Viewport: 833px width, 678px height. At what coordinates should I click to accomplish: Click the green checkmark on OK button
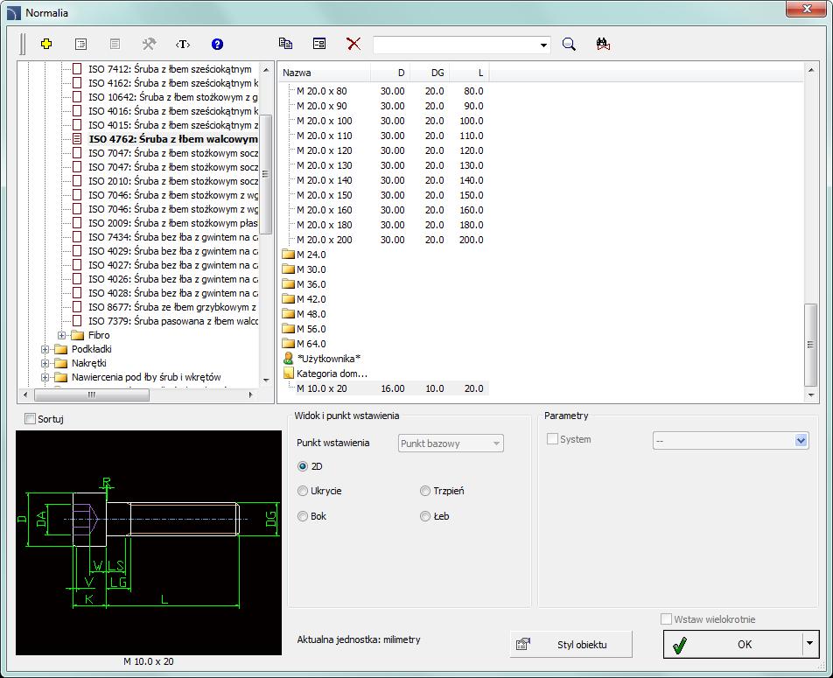click(x=680, y=645)
